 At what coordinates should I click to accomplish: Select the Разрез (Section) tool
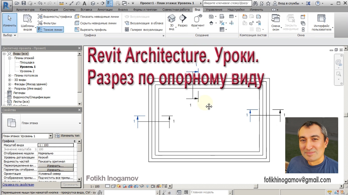(x=183, y=21)
